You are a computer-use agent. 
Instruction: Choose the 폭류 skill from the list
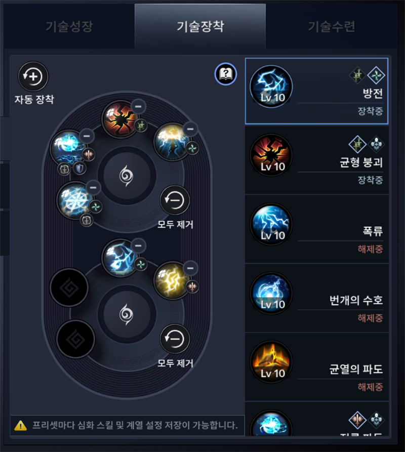click(316, 229)
